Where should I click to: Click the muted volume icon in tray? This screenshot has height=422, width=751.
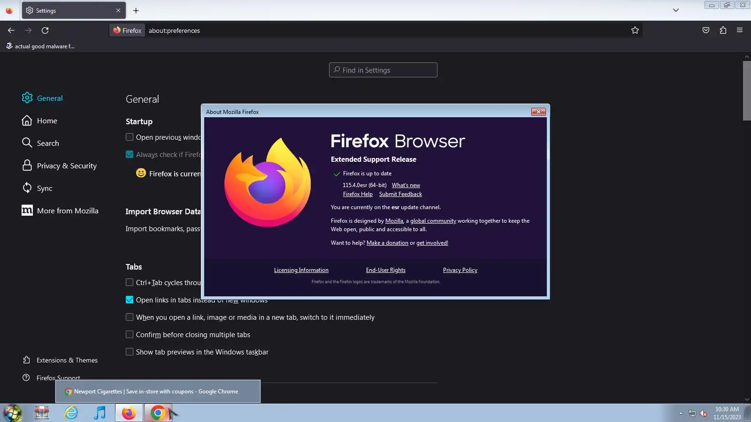704,413
